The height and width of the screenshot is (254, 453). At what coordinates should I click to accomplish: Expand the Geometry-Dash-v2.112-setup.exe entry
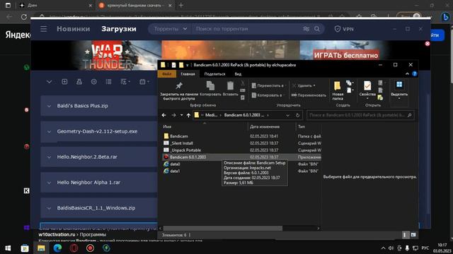[49, 132]
